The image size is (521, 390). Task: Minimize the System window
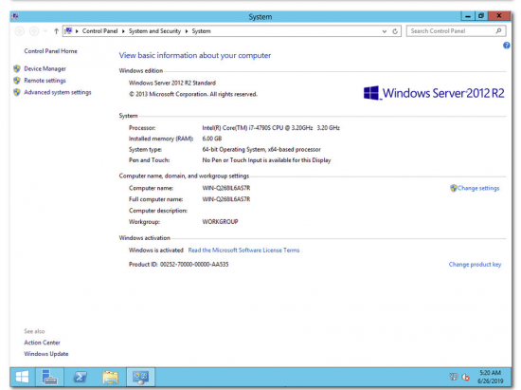pos(468,15)
